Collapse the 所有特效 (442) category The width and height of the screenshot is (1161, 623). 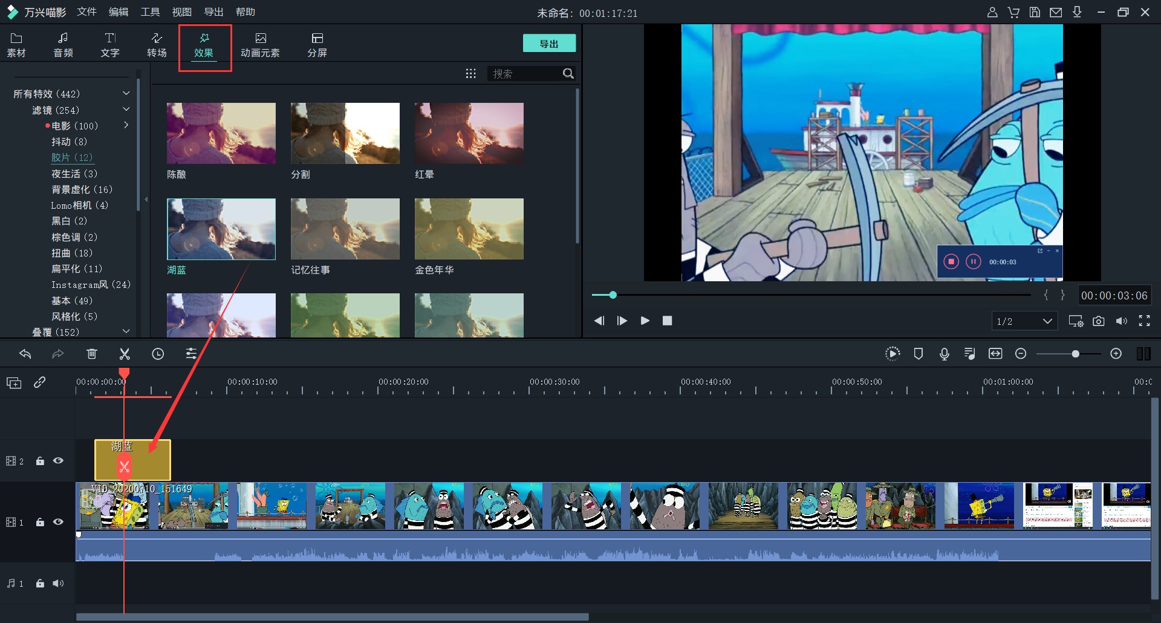tap(126, 94)
